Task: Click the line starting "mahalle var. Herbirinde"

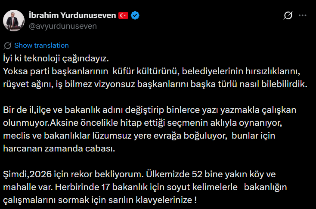Action: click(x=145, y=188)
